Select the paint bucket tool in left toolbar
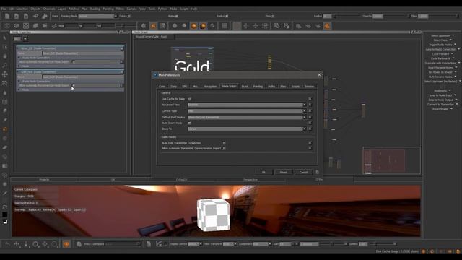 pos(5,92)
